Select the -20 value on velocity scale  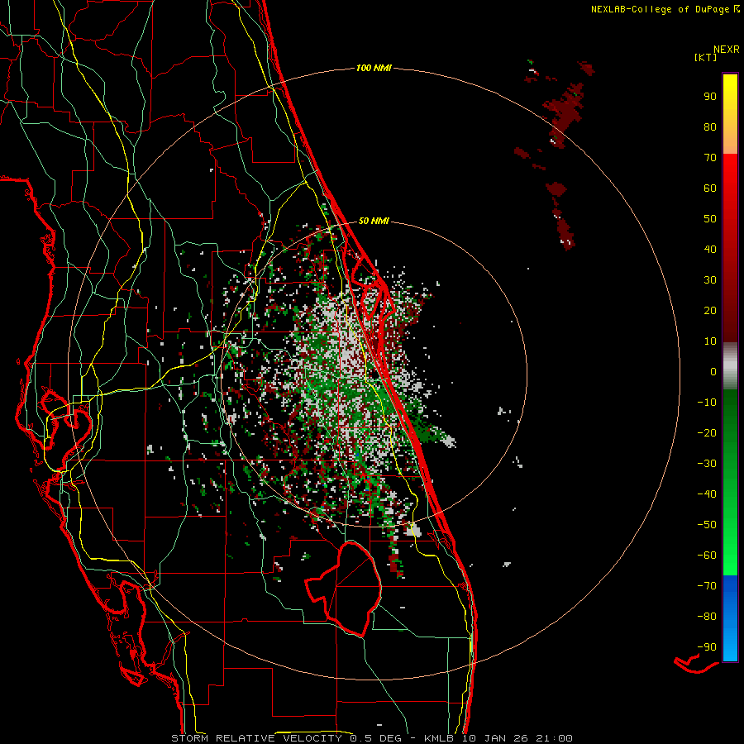[x=707, y=432]
